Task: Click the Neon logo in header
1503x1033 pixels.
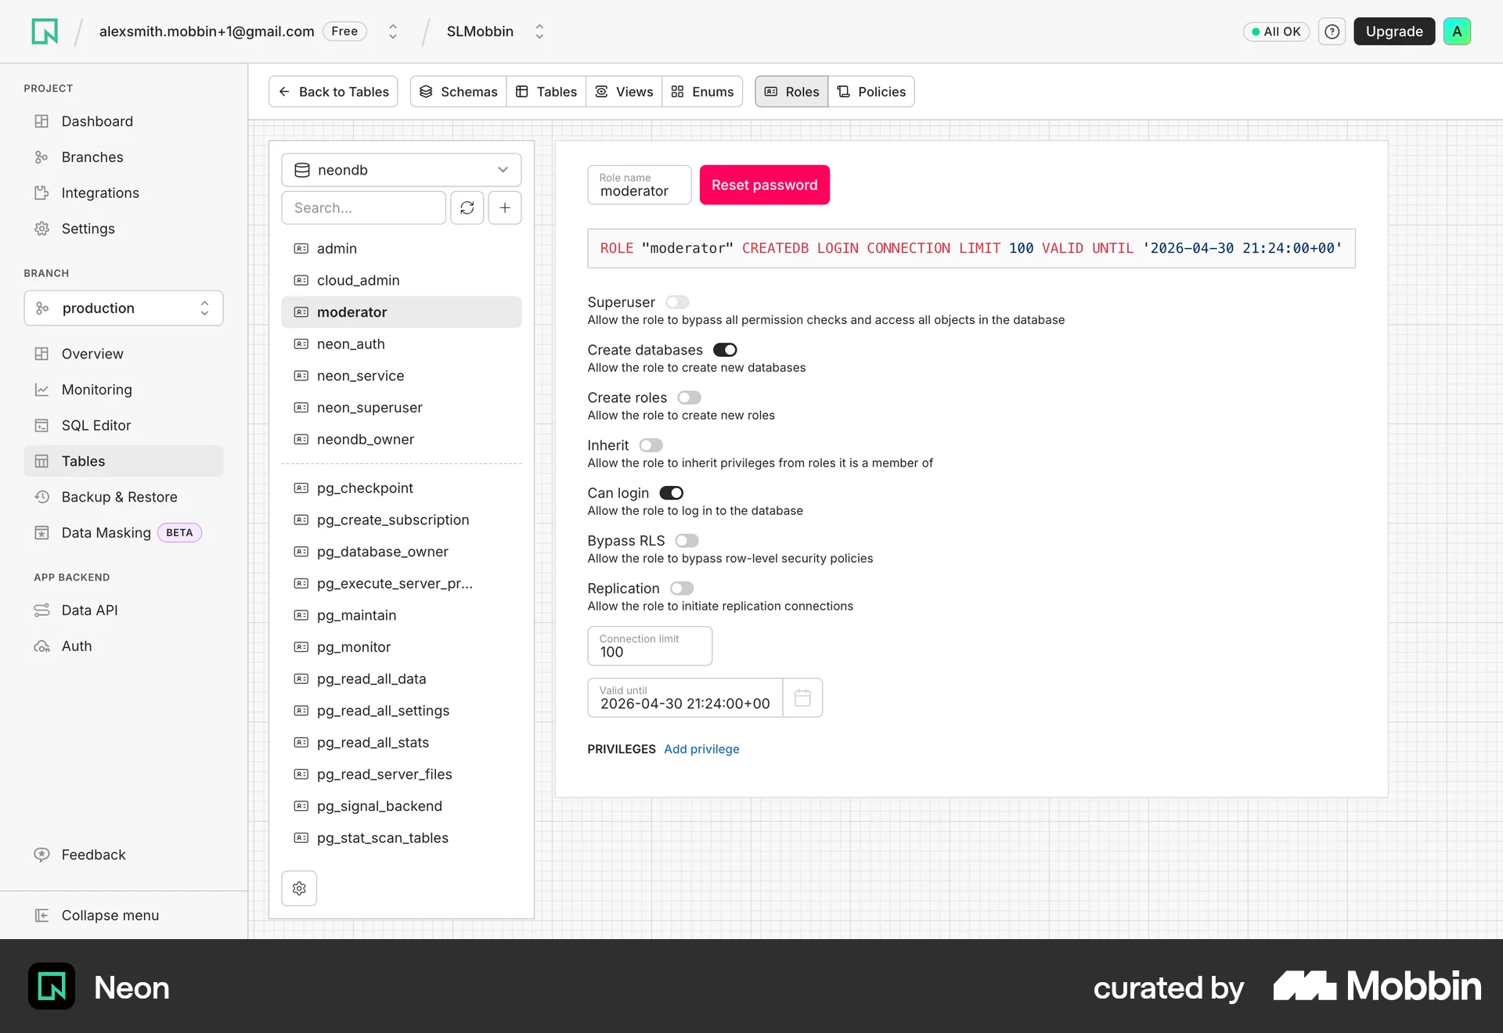Action: 45,31
